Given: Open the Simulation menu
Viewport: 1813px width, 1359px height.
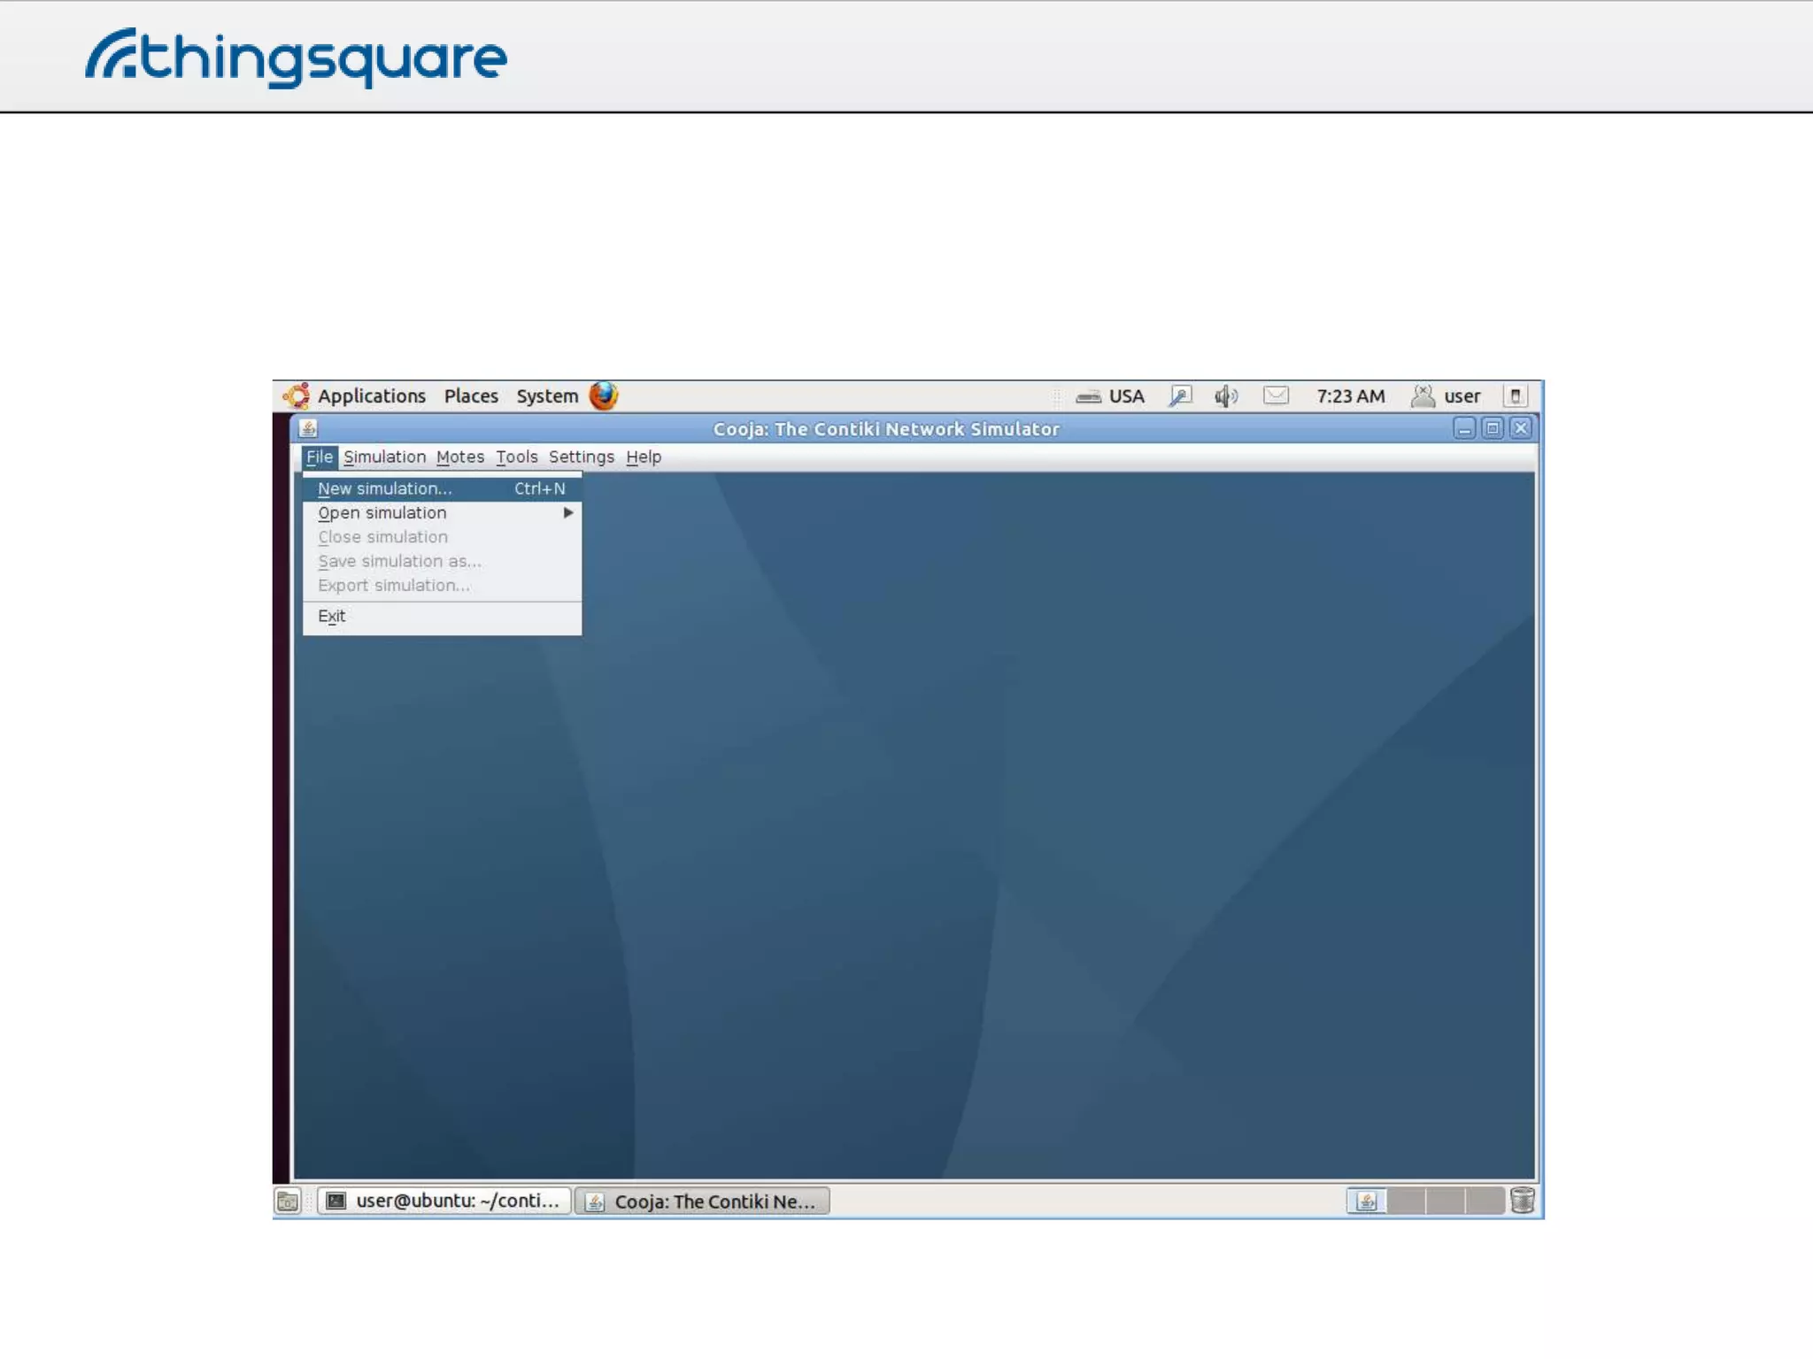Looking at the screenshot, I should (x=384, y=457).
